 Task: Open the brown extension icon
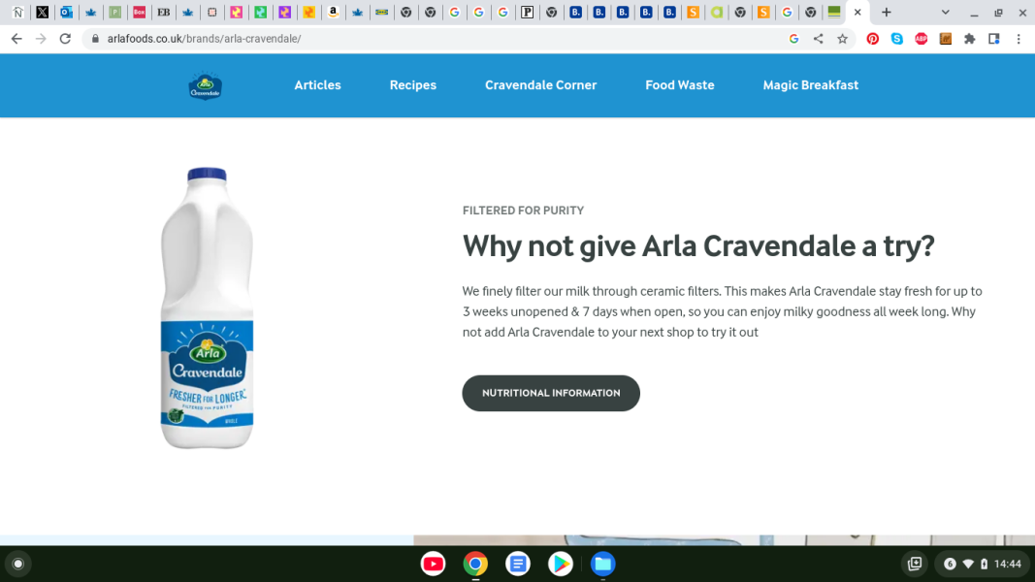tap(946, 39)
